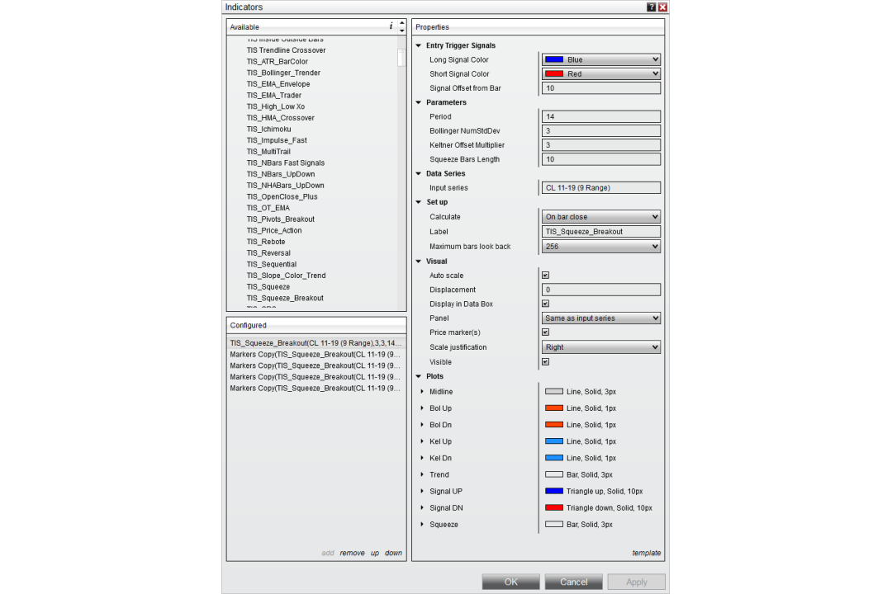Click the Displacement input field

pyautogui.click(x=600, y=290)
